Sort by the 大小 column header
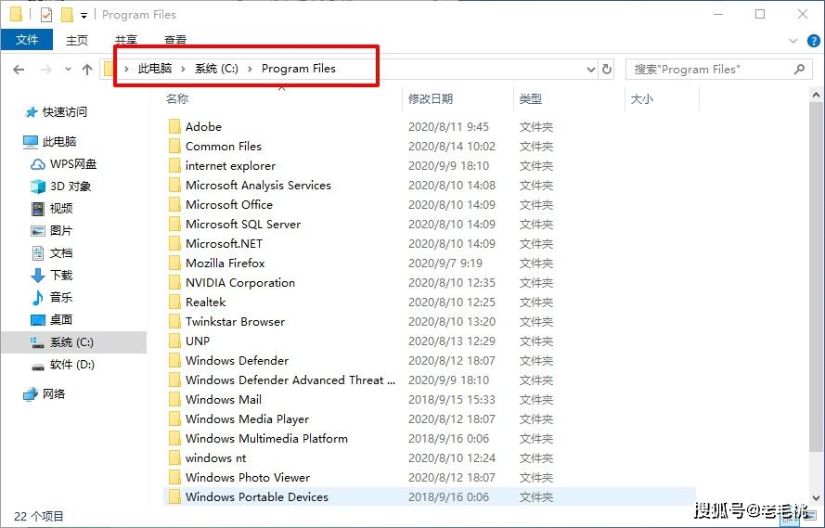The height and width of the screenshot is (528, 825). click(x=641, y=99)
